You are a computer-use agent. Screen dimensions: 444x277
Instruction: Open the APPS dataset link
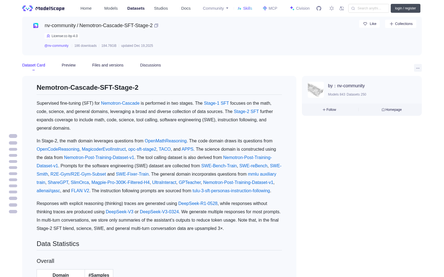coord(188,149)
